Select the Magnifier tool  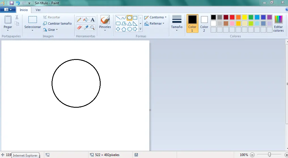pyautogui.click(x=93, y=28)
